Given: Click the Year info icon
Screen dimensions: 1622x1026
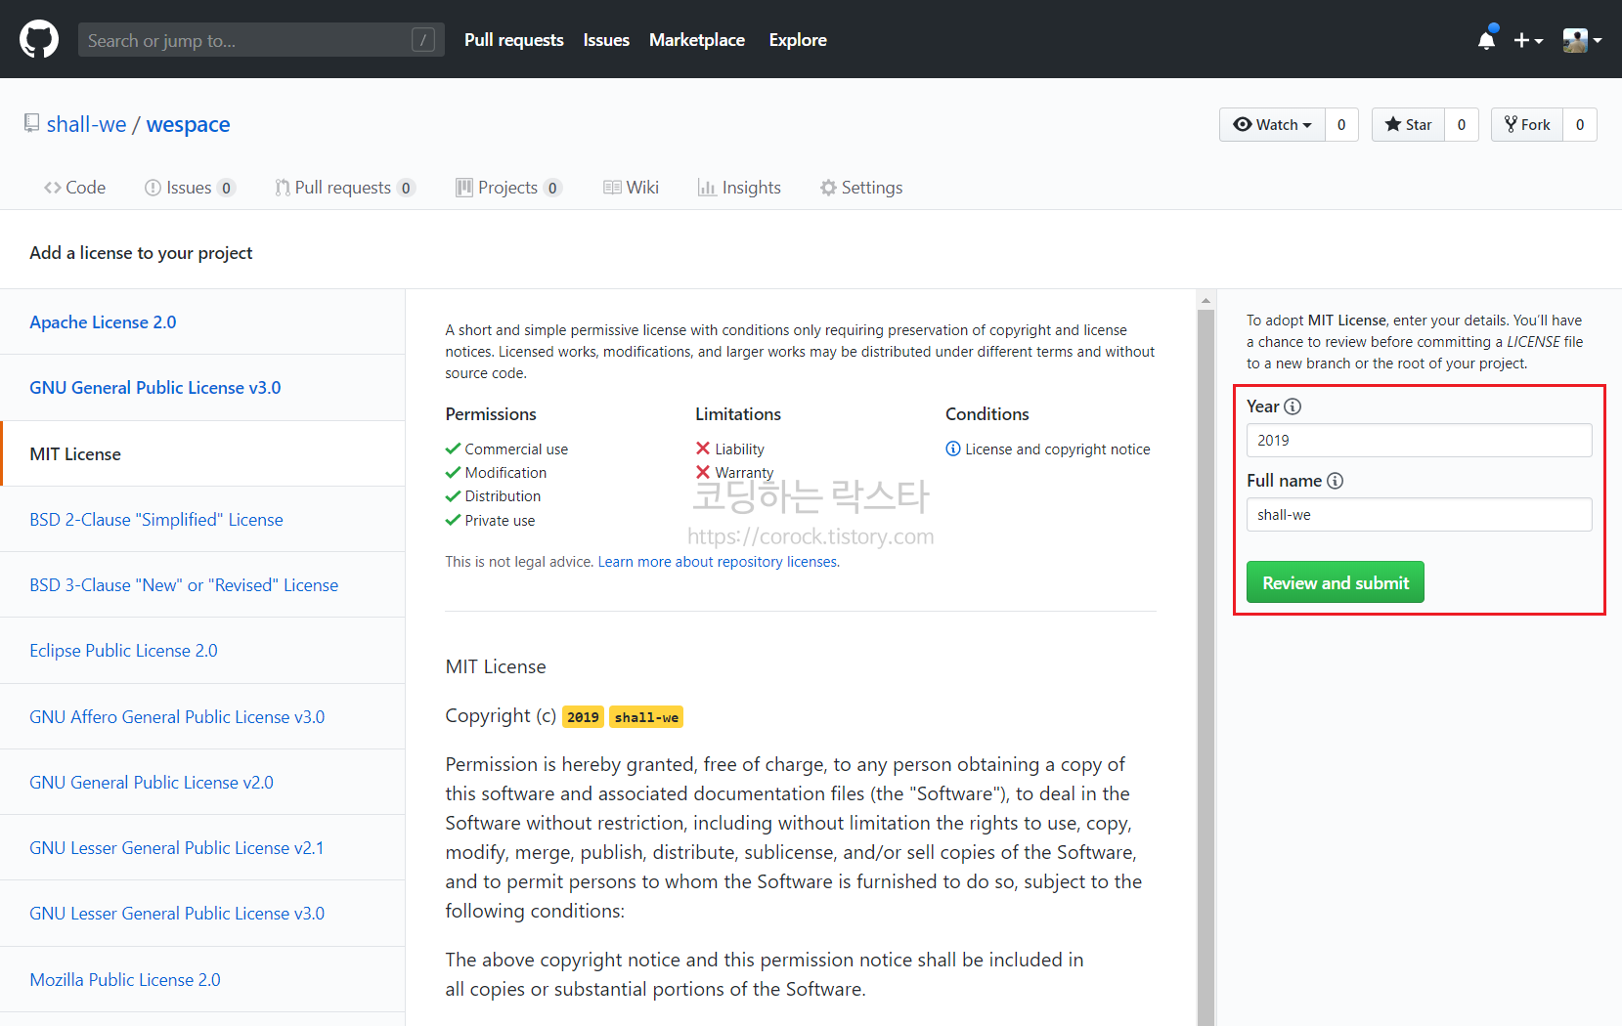Looking at the screenshot, I should [1293, 406].
